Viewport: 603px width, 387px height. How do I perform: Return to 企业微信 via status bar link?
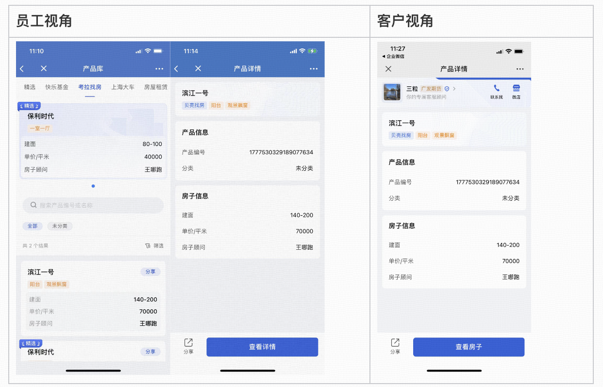[393, 56]
